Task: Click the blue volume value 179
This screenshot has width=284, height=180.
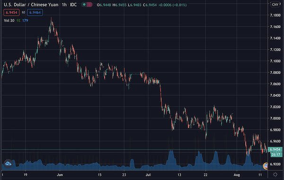Action: [x=25, y=20]
